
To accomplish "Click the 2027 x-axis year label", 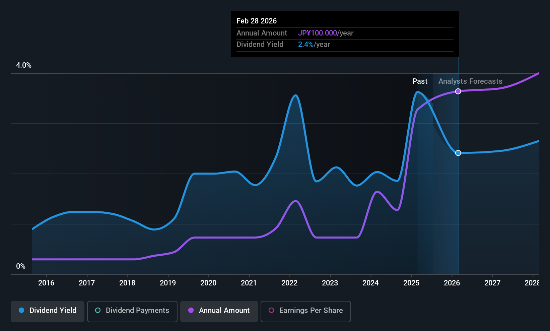I will (492, 283).
